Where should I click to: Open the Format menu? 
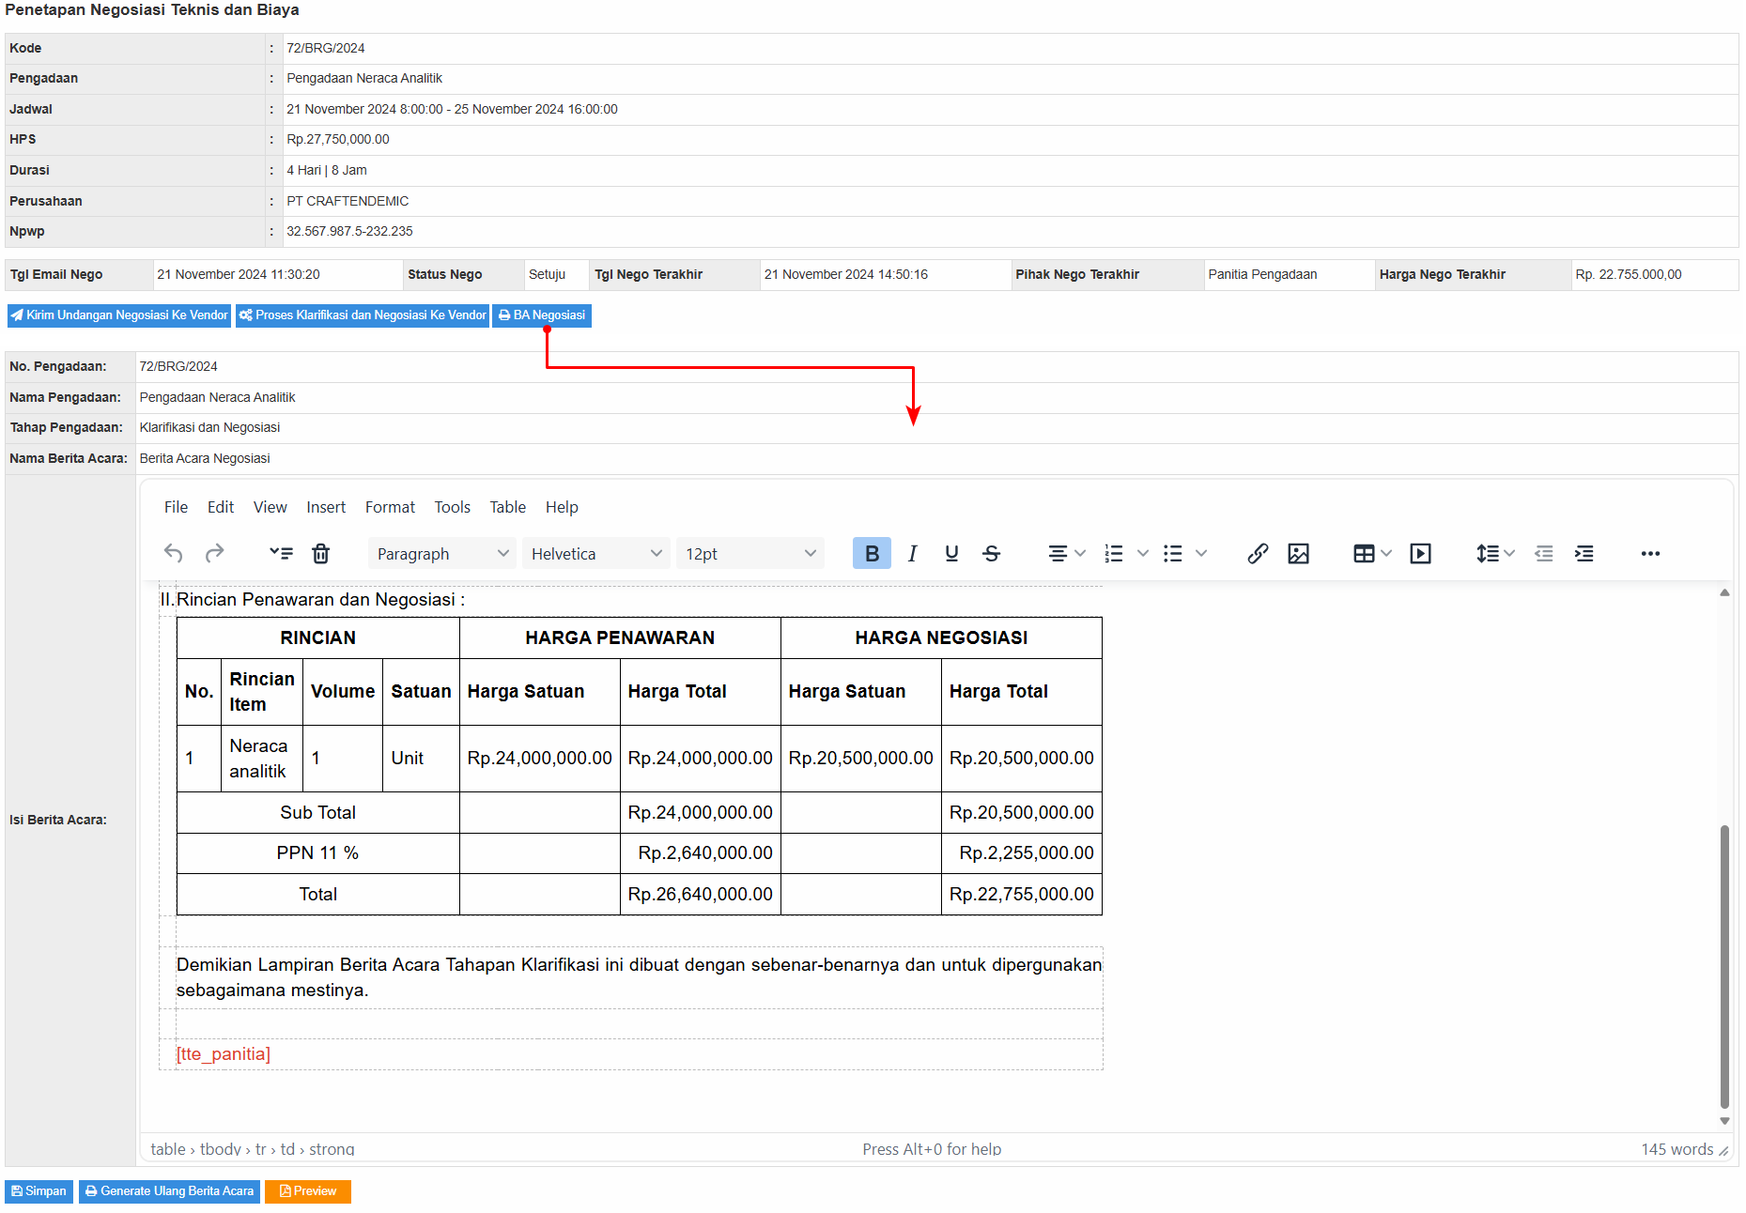coord(390,507)
